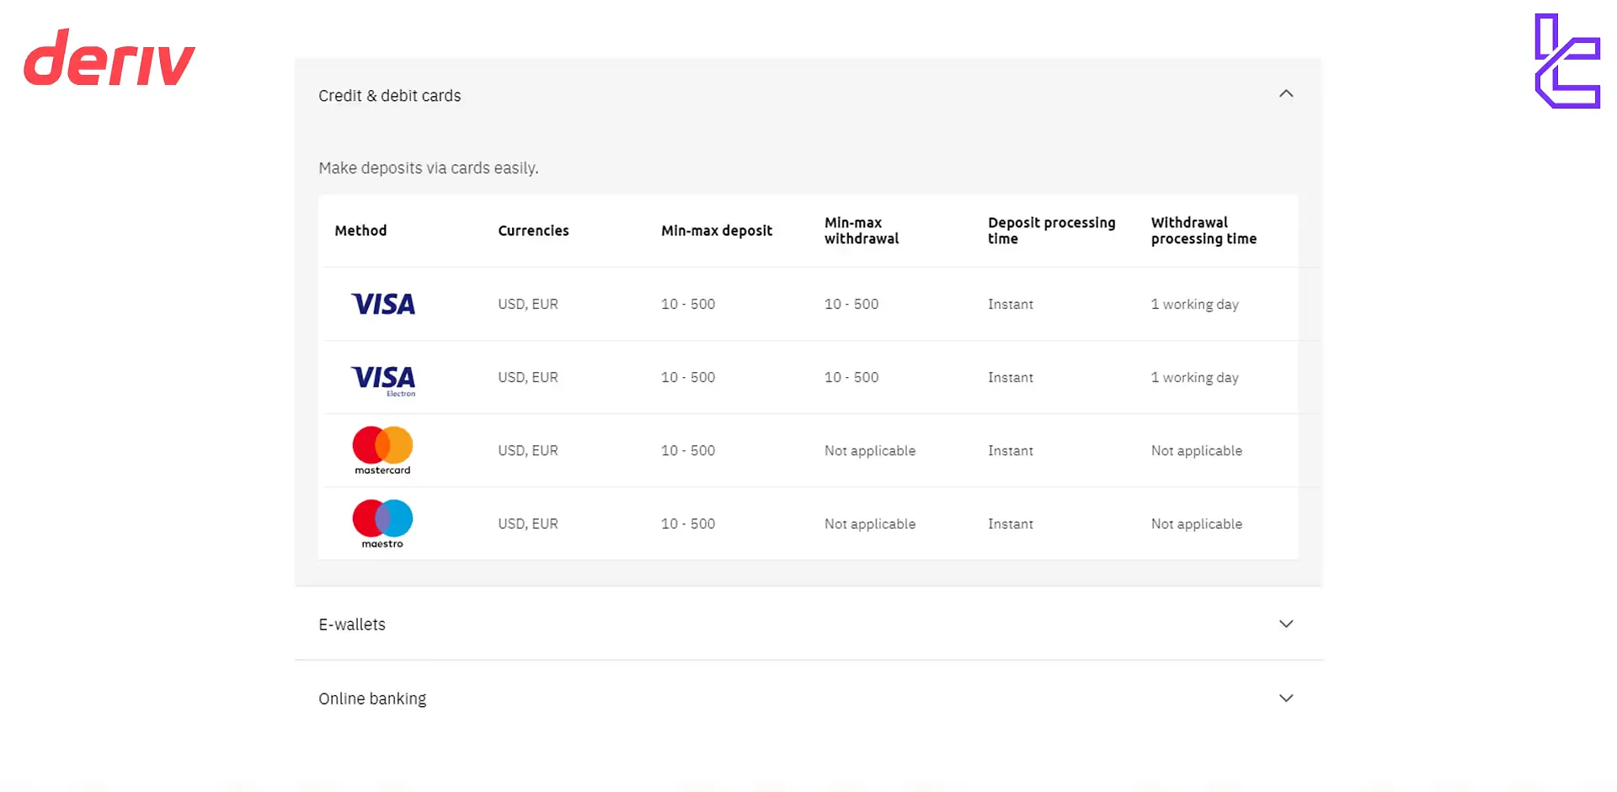
Task: Click the Min-max deposit column header
Action: [x=716, y=231]
